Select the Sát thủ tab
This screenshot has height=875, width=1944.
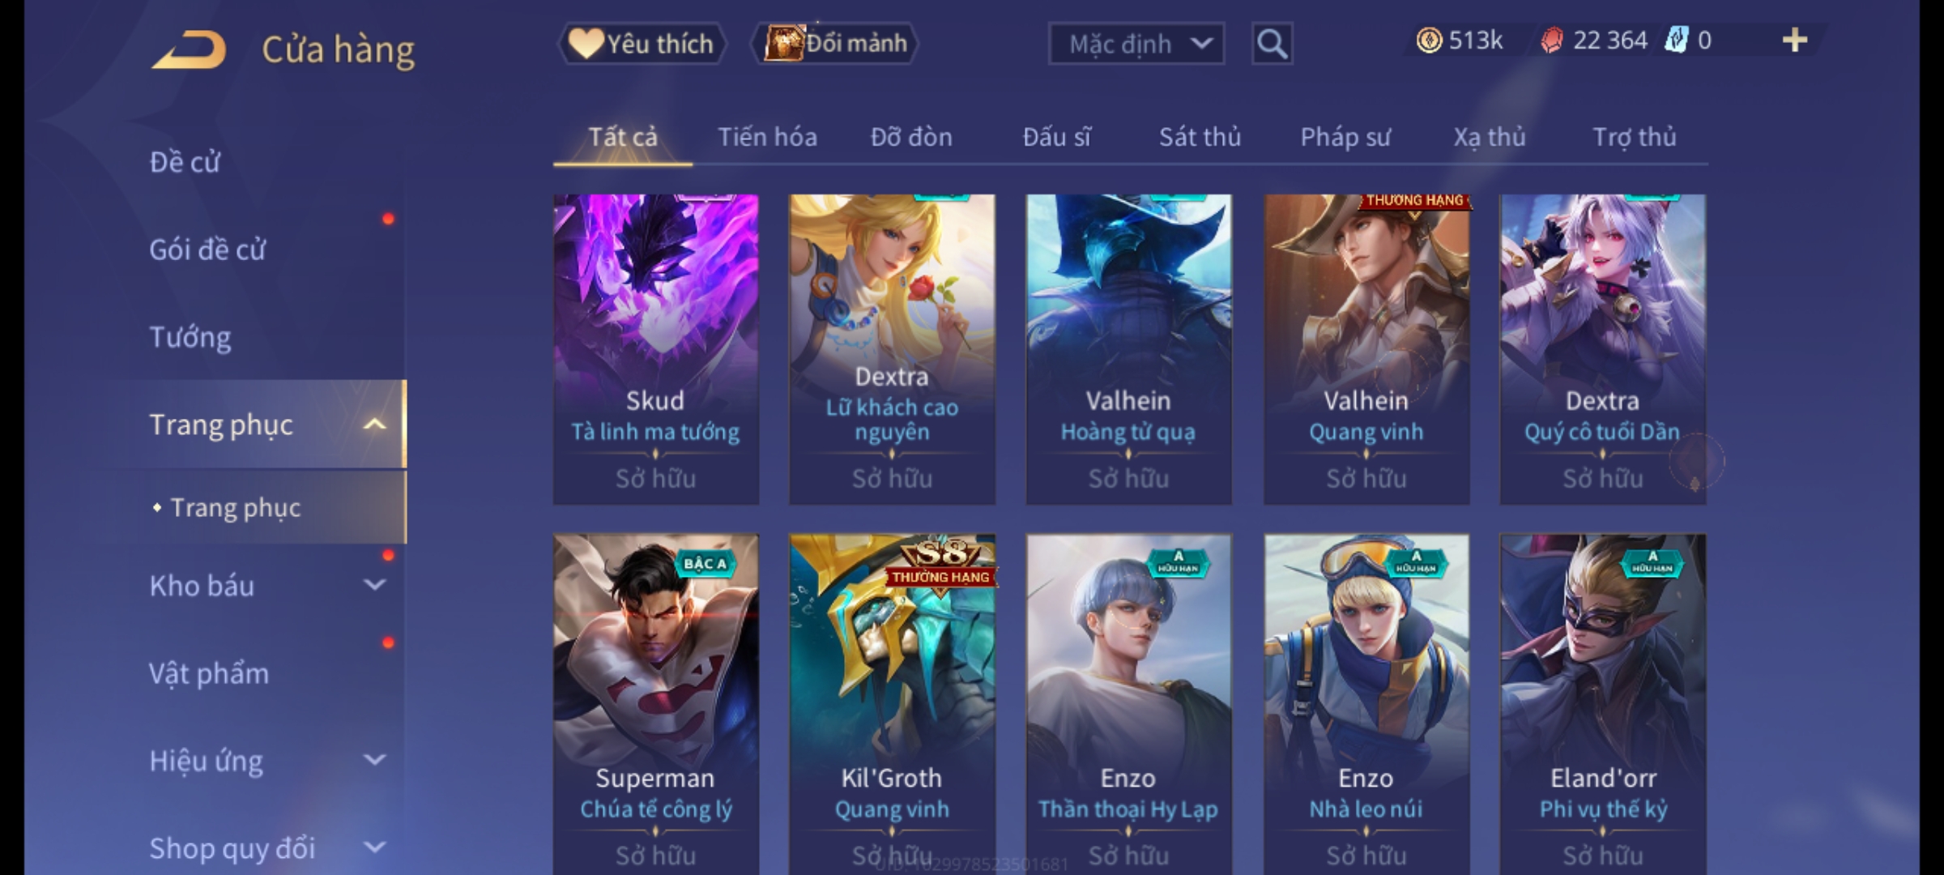coord(1200,137)
